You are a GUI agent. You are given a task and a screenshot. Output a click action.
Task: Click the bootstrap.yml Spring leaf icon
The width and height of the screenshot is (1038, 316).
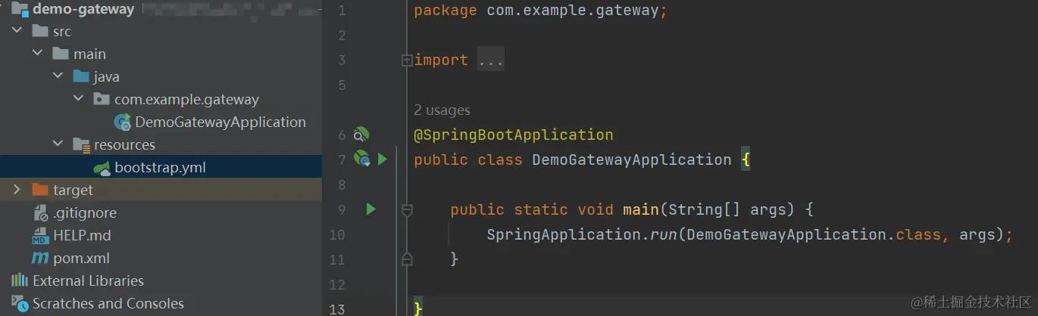(x=102, y=168)
